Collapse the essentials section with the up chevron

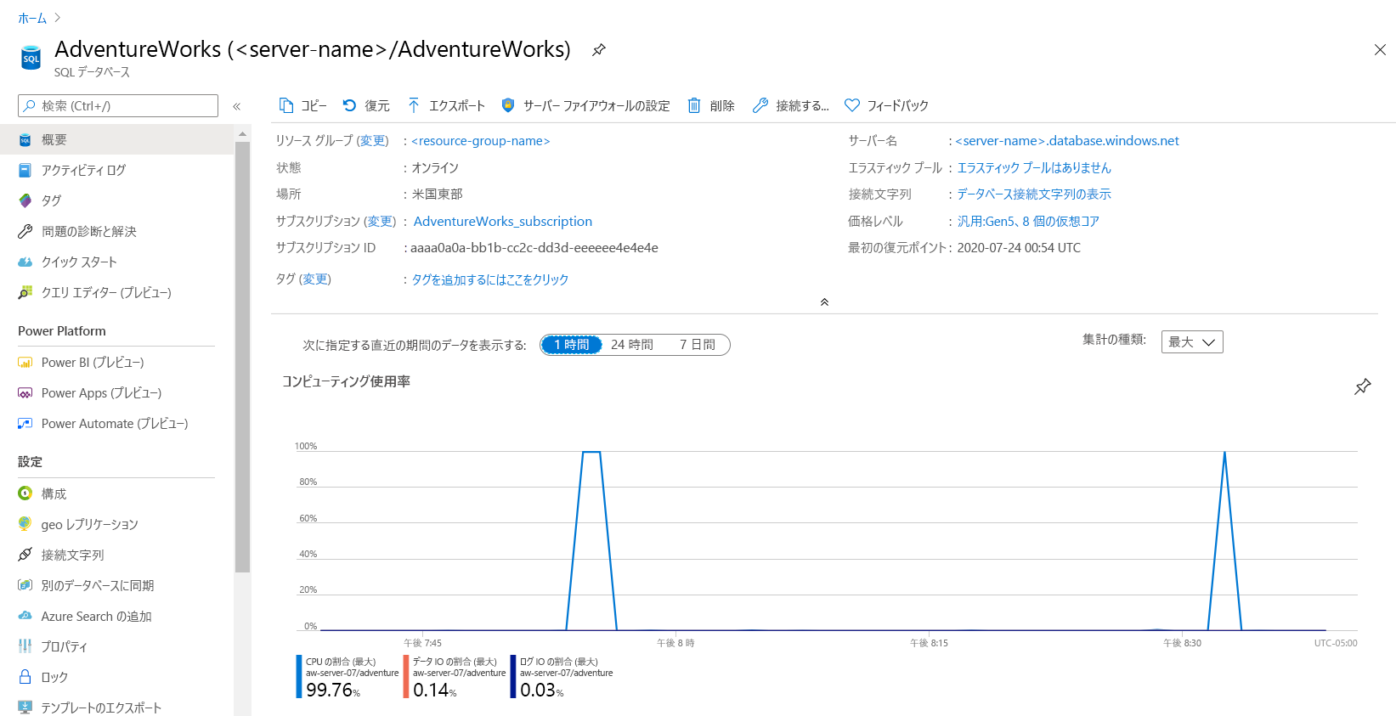[824, 302]
